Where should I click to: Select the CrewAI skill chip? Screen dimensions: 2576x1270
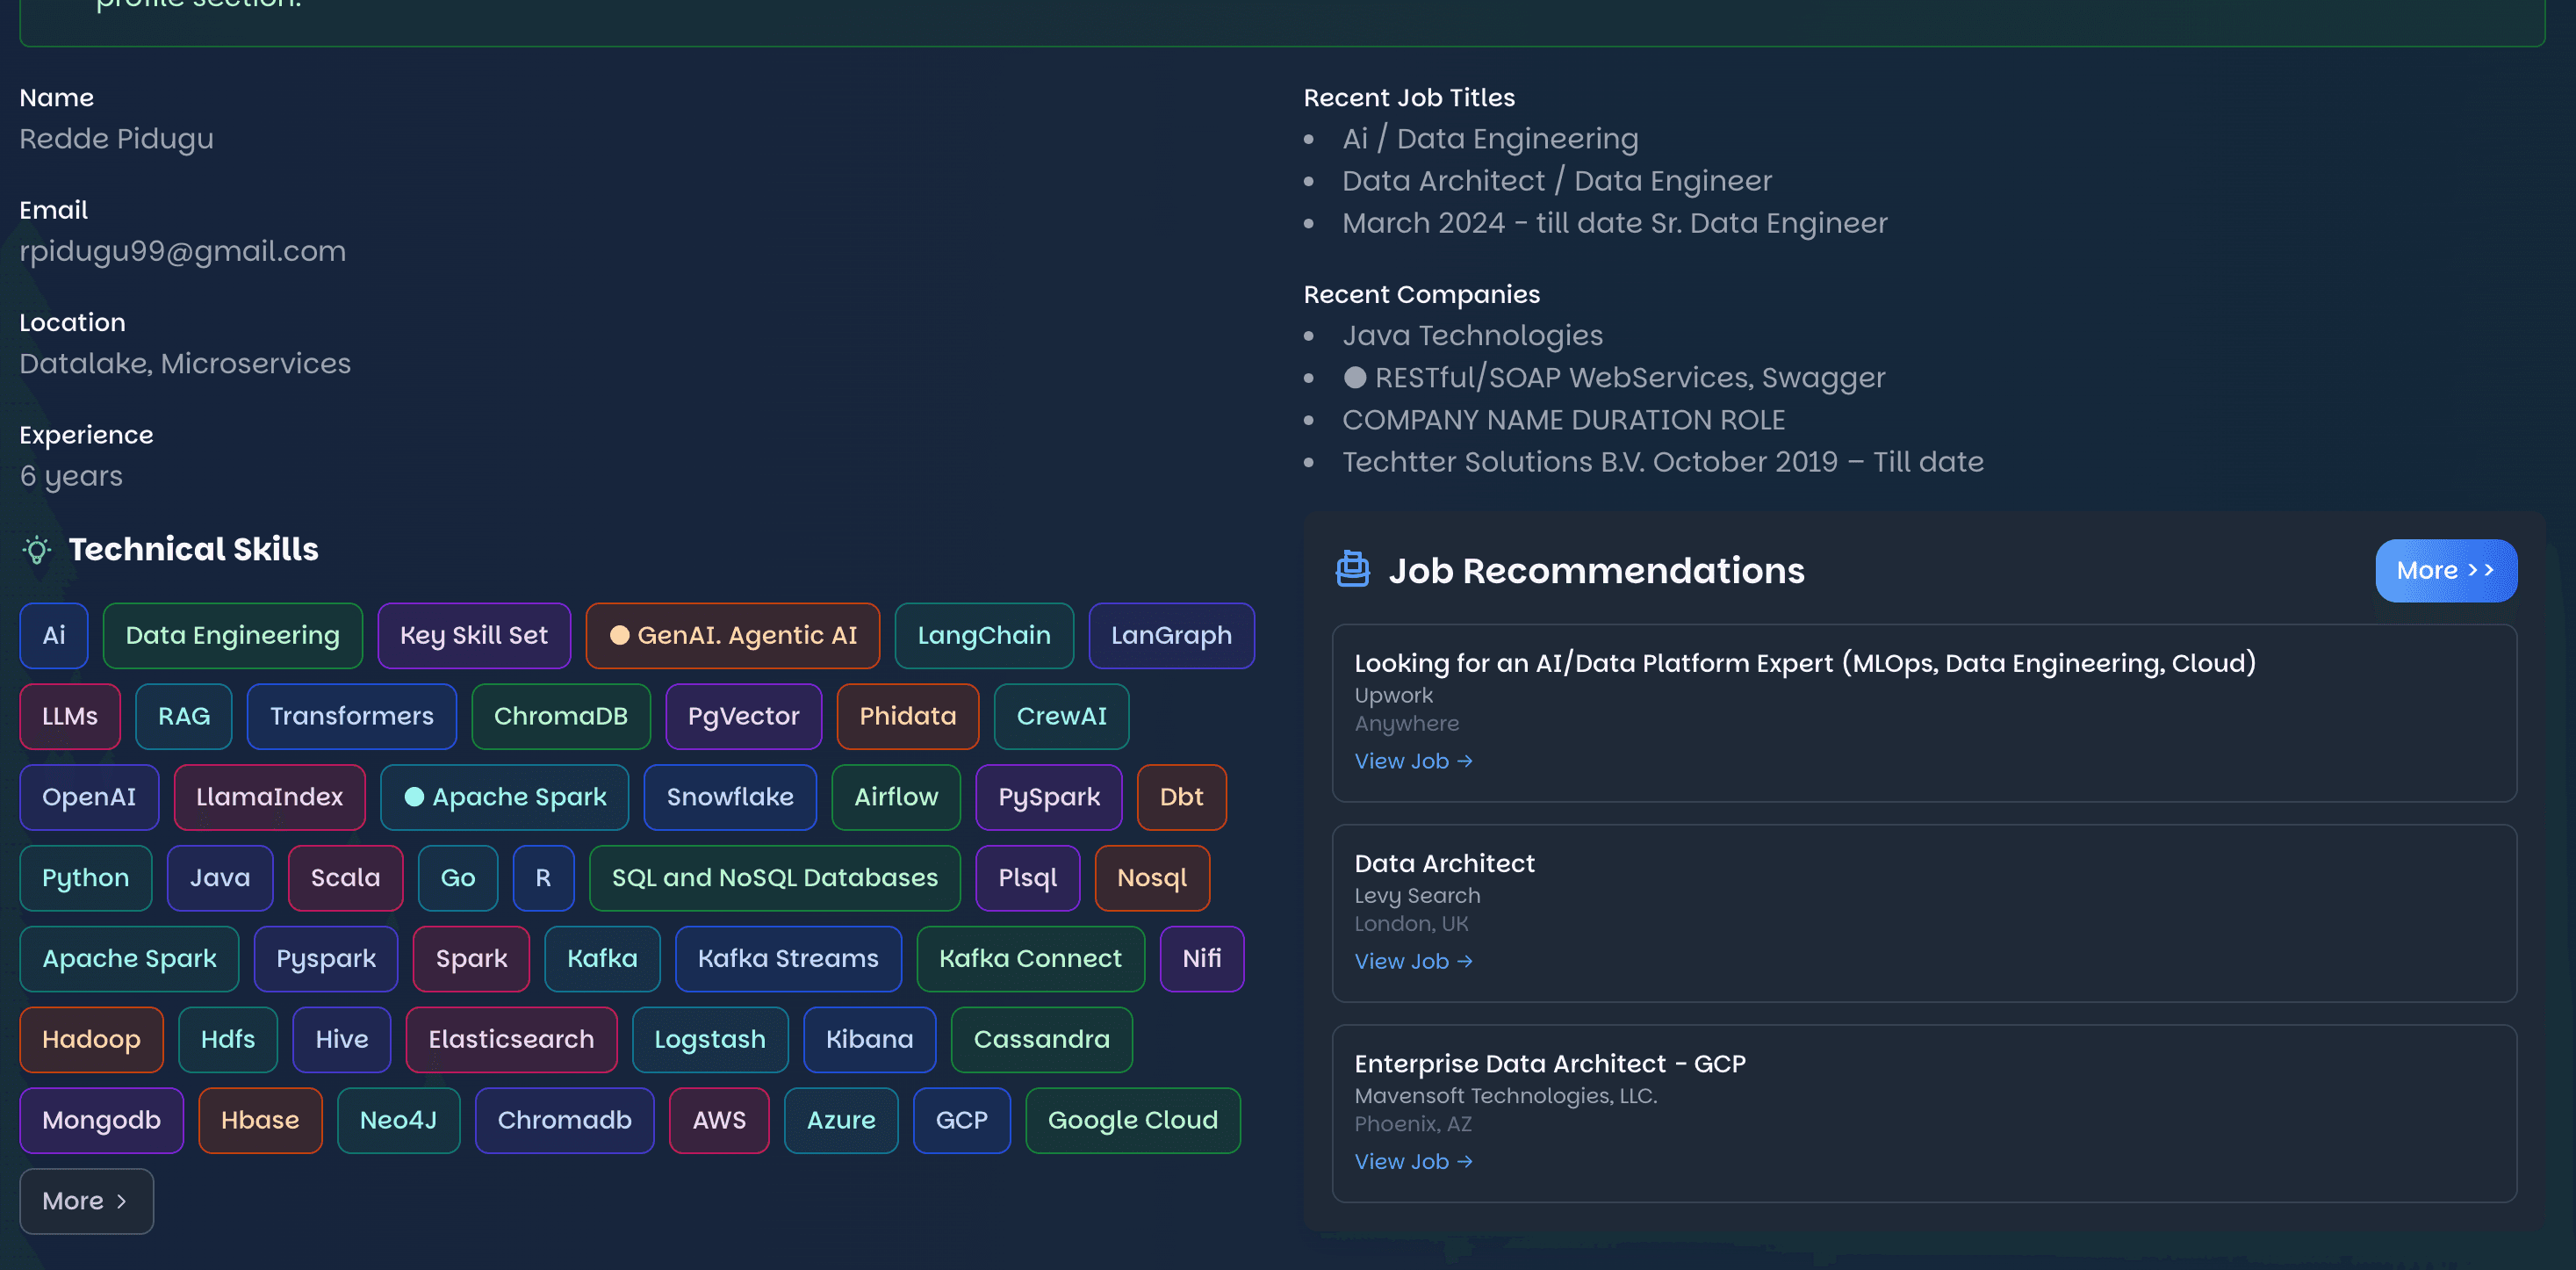click(x=1061, y=716)
